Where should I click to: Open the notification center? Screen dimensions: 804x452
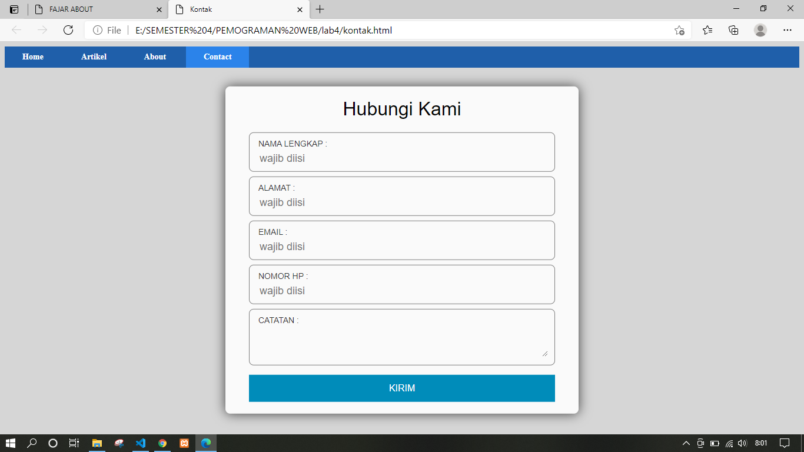click(x=785, y=443)
